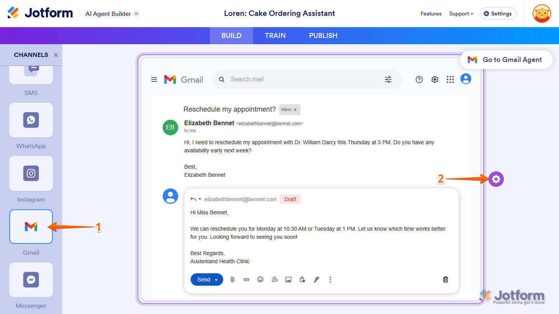Switch to the TRAIN tab

pyautogui.click(x=275, y=36)
